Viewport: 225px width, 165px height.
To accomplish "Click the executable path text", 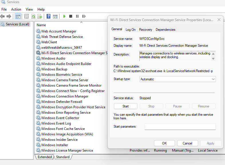I will pyautogui.click(x=163, y=71).
